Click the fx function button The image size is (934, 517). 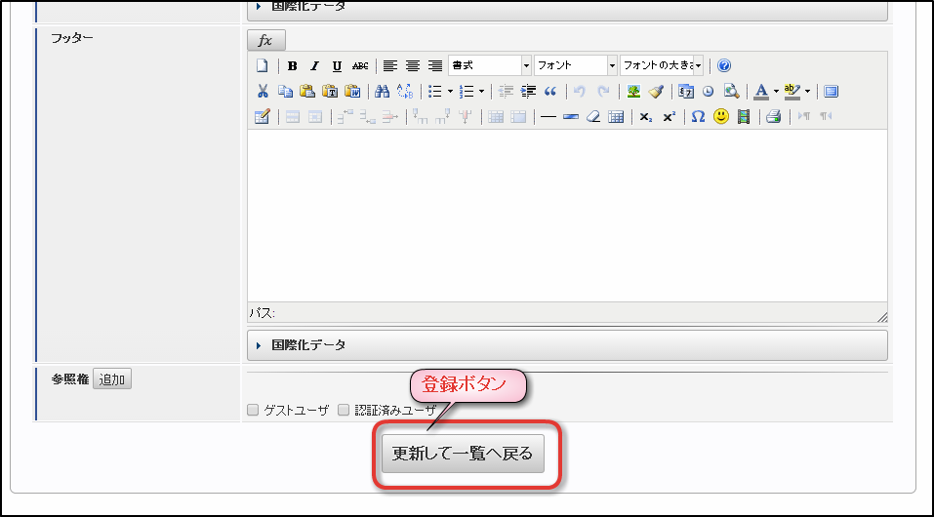[x=266, y=41]
